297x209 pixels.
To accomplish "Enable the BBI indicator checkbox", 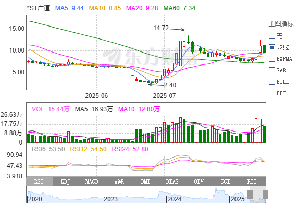I will 272,93.
